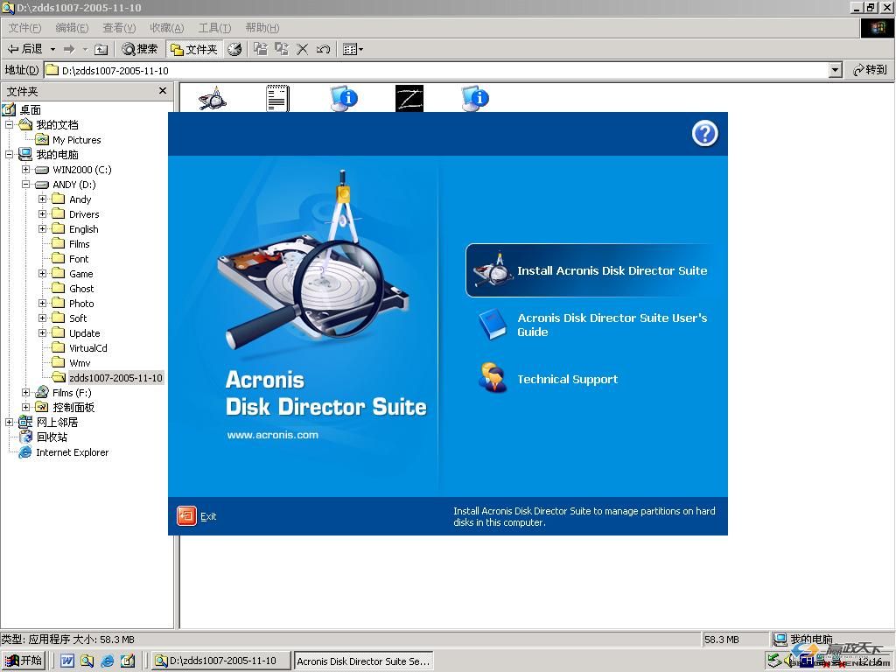Screen dimensions: 896x672
Task: Click the 开始 Start button
Action: (24, 661)
